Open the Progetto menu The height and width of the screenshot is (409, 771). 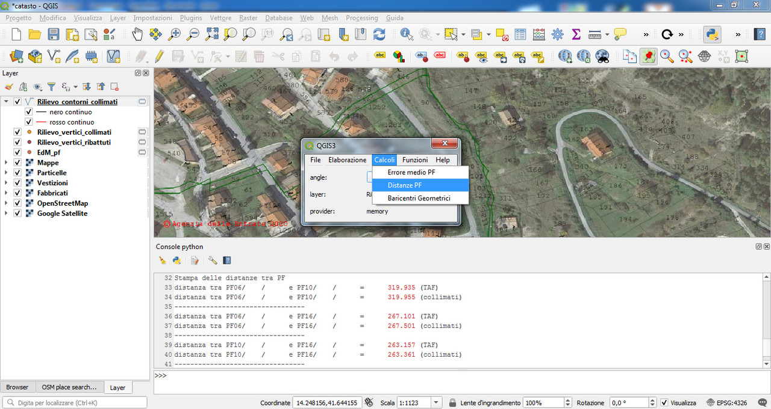(x=19, y=18)
